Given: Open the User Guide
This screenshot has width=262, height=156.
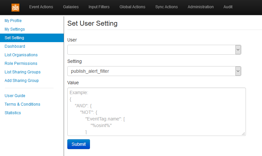Looking at the screenshot, I should point(15,95).
